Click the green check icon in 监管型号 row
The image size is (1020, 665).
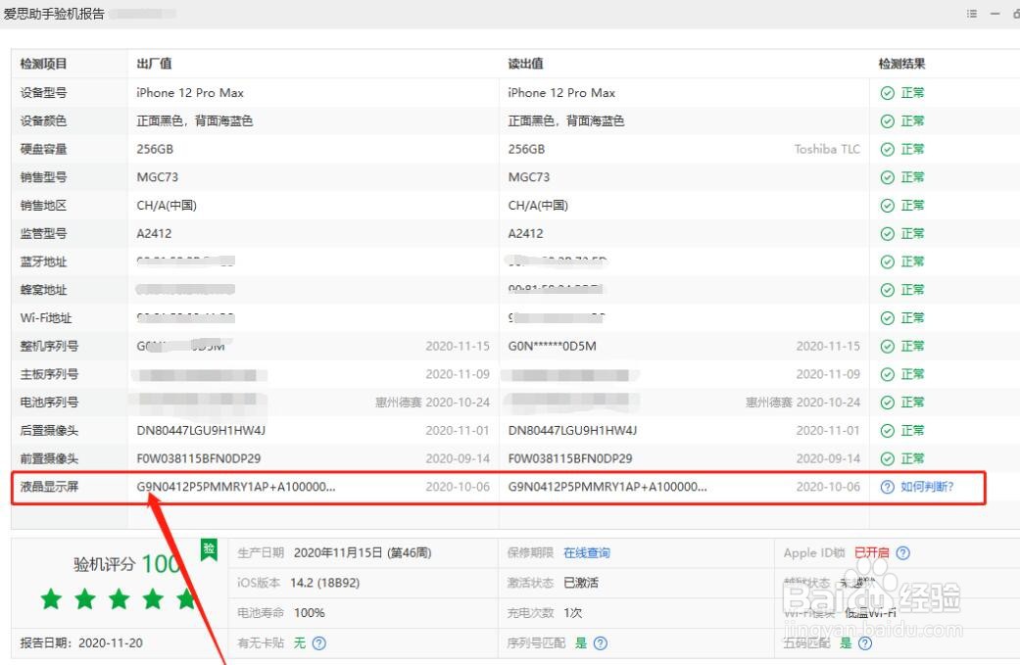[x=888, y=233]
